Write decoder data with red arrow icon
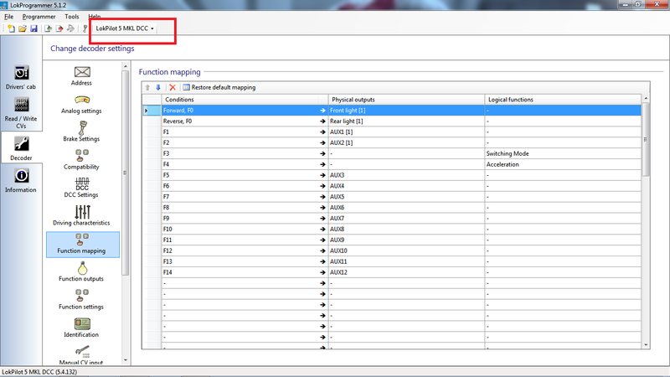Image resolution: width=670 pixels, height=377 pixels. [x=59, y=28]
